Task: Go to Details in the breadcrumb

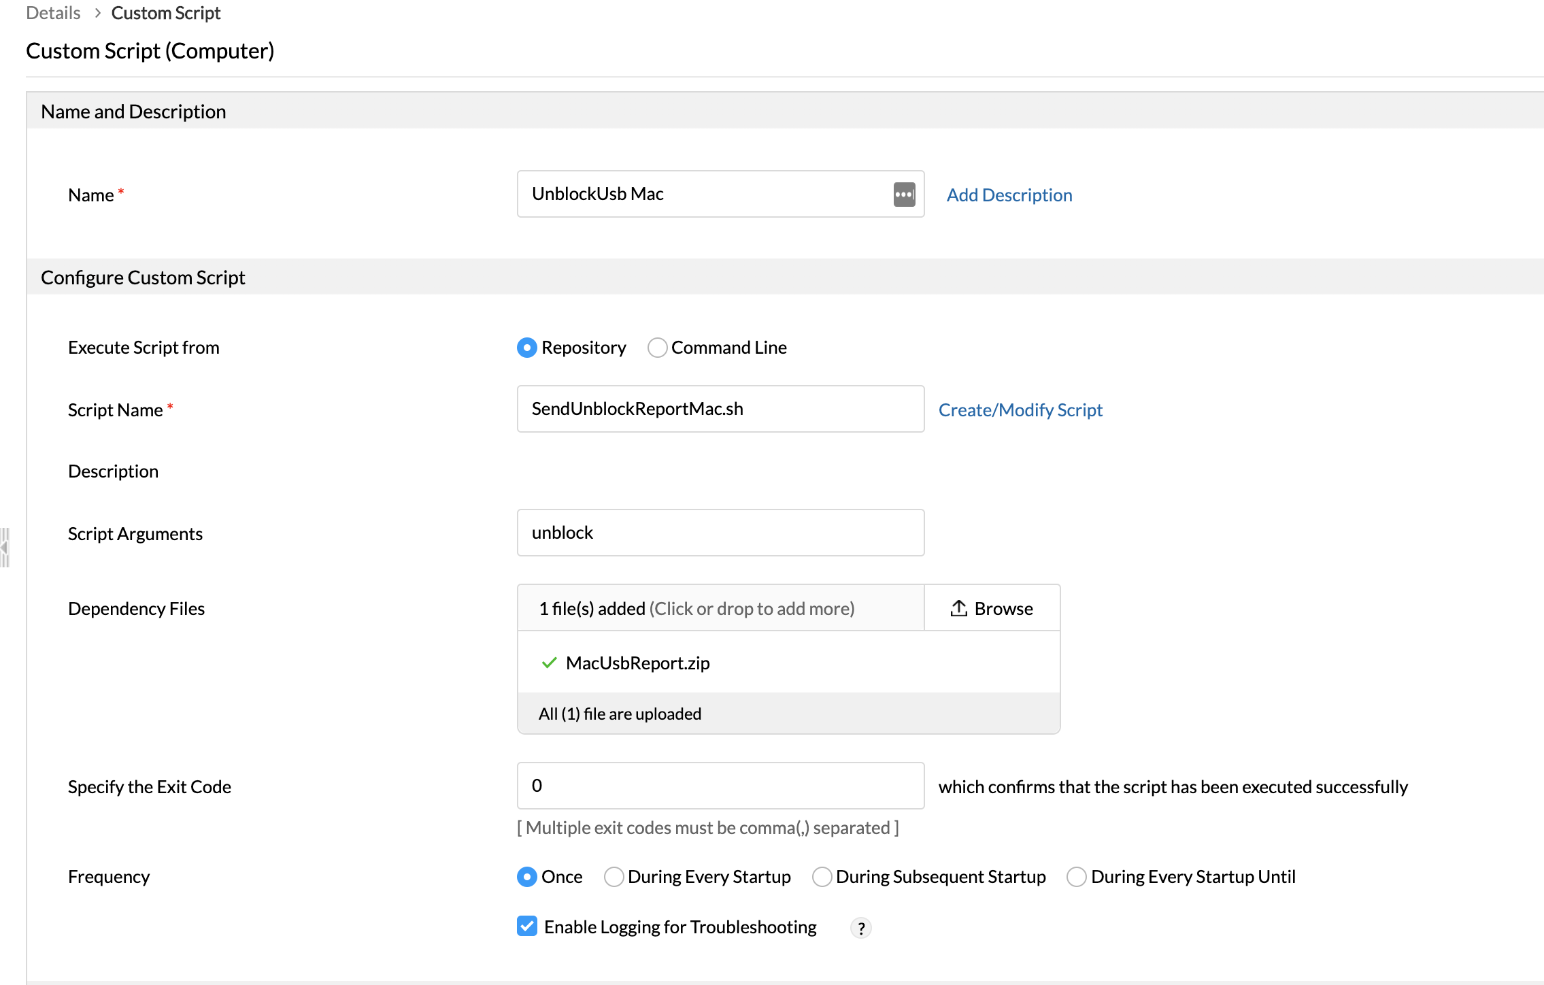Action: click(53, 13)
